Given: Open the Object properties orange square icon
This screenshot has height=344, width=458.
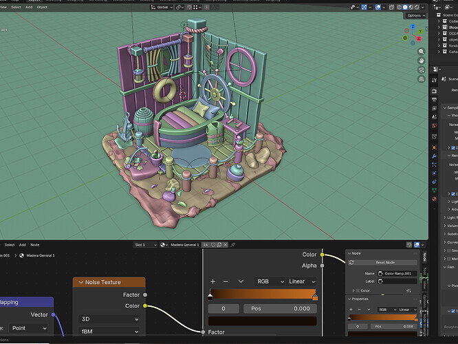Looking at the screenshot, I should point(435,147).
